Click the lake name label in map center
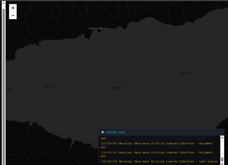228x165 pixels. click(119, 88)
